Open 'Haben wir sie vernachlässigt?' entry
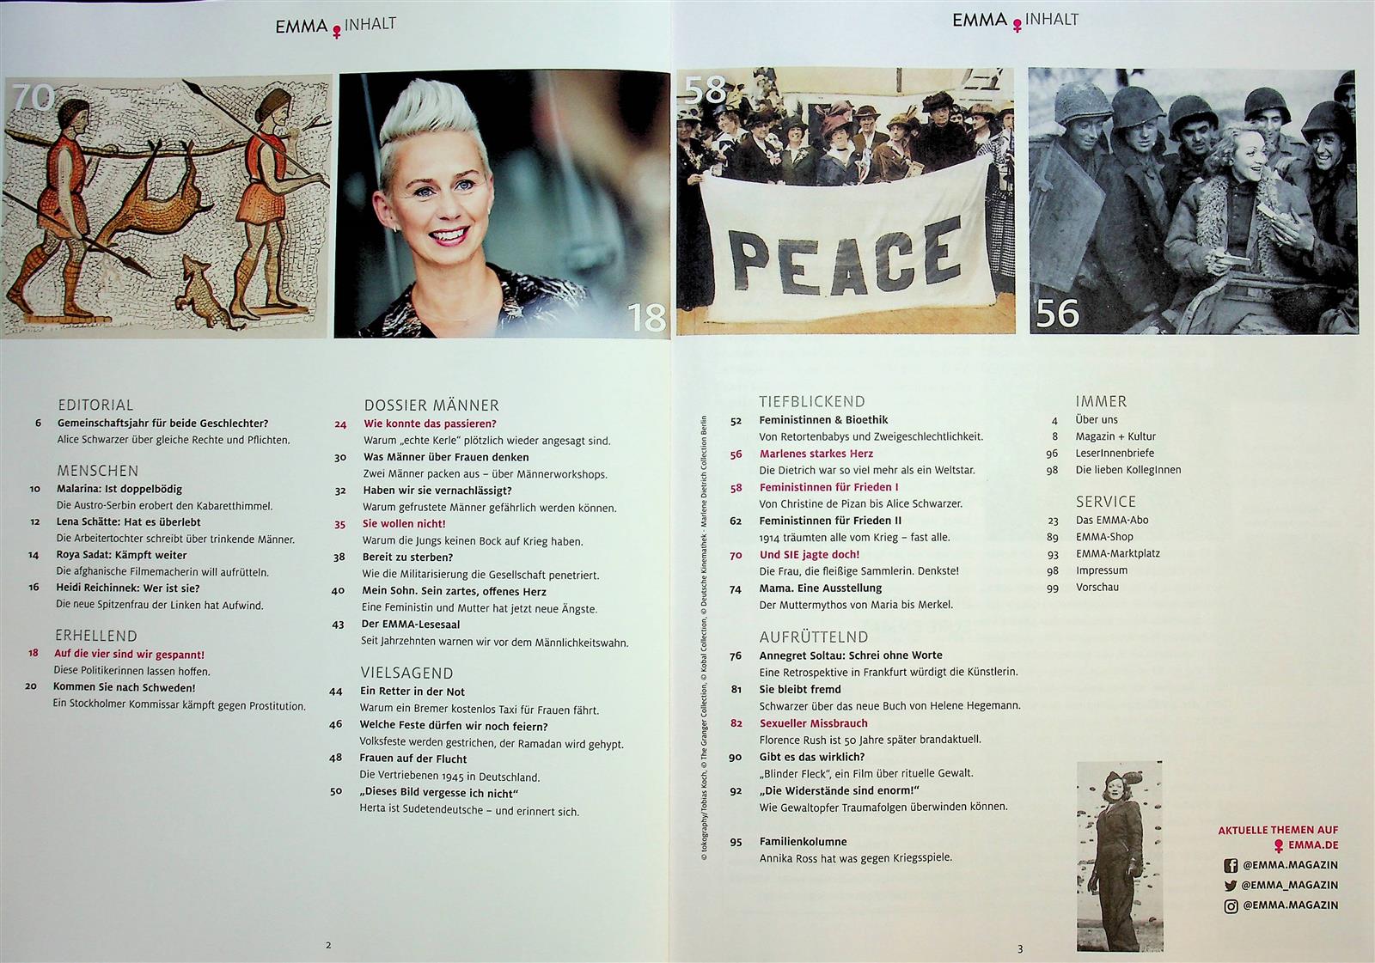 pyautogui.click(x=437, y=491)
